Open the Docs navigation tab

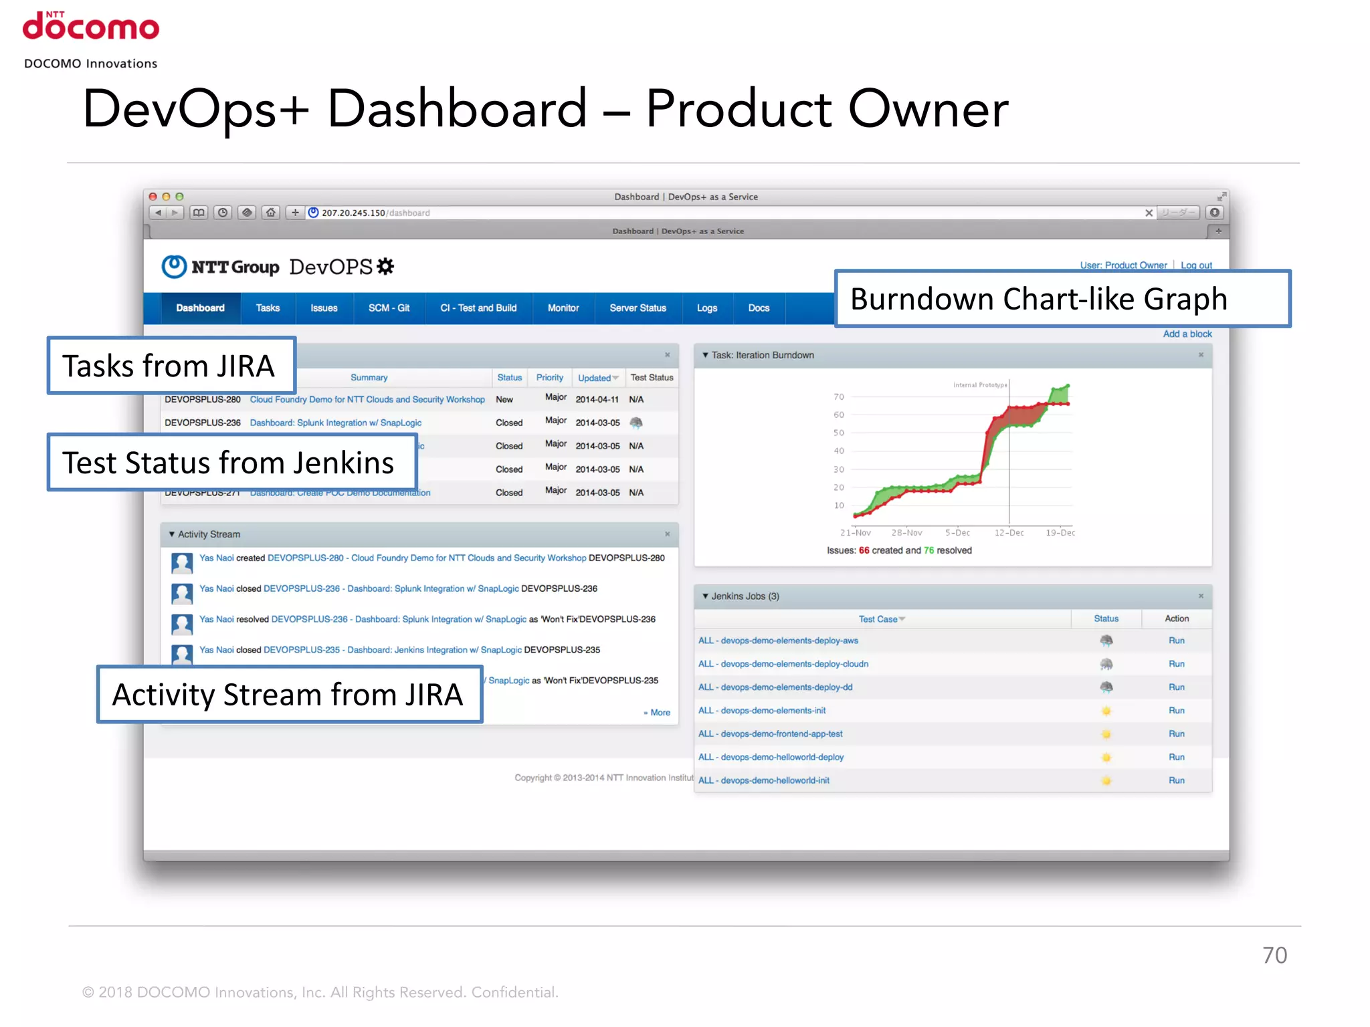click(759, 308)
